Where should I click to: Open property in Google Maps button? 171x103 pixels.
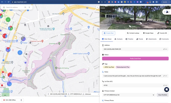[x=148, y=33]
